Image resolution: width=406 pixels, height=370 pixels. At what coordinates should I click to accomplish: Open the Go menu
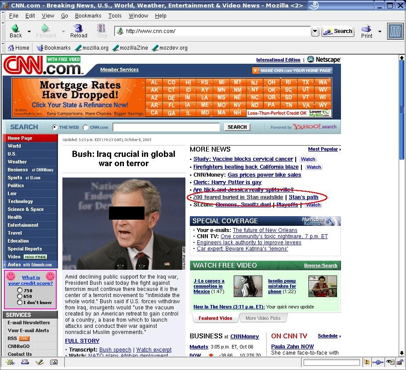pyautogui.click(x=65, y=16)
